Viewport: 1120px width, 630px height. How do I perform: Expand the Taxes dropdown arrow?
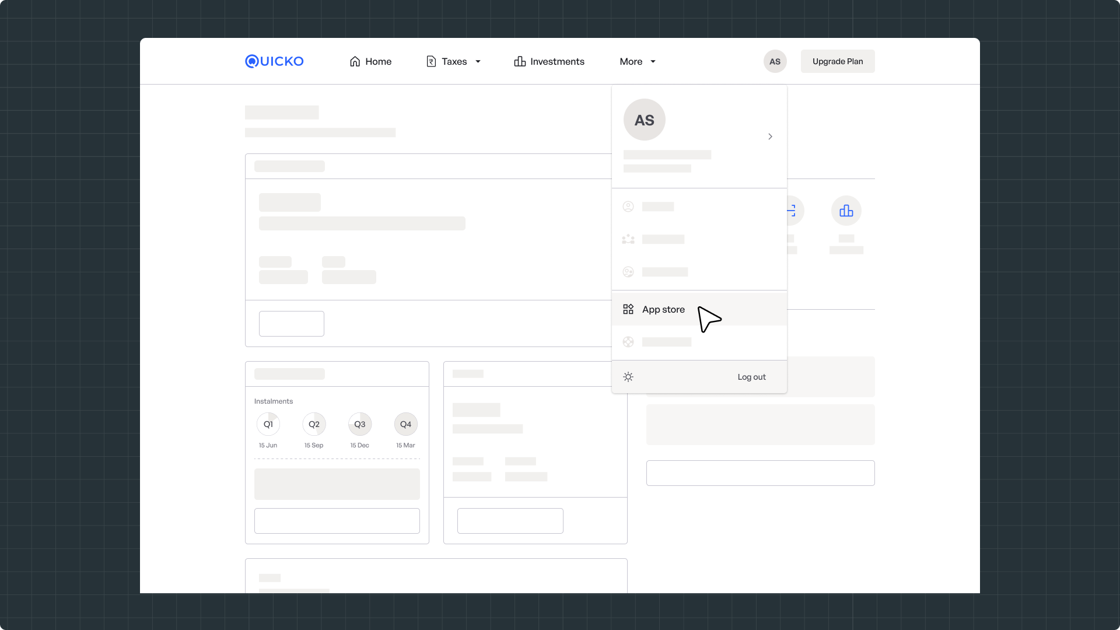point(478,61)
